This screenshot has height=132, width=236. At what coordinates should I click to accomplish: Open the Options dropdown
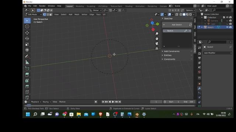pos(190,10)
